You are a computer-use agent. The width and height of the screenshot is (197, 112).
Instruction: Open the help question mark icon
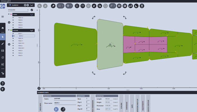pyautogui.click(x=3, y=83)
